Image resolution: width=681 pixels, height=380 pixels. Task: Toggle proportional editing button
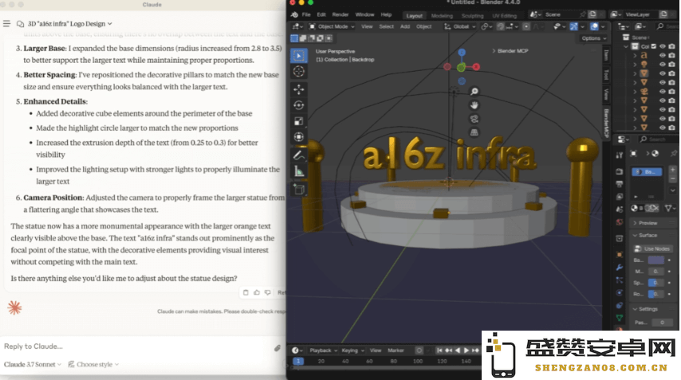(x=526, y=26)
